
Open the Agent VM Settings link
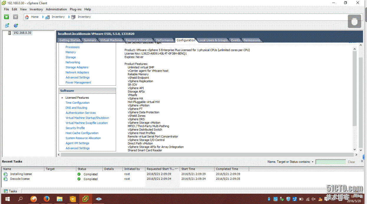pyautogui.click(x=77, y=143)
